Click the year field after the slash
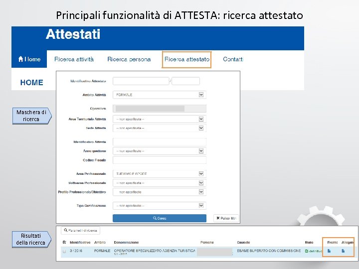The image size is (359, 269). pyautogui.click(x=185, y=81)
